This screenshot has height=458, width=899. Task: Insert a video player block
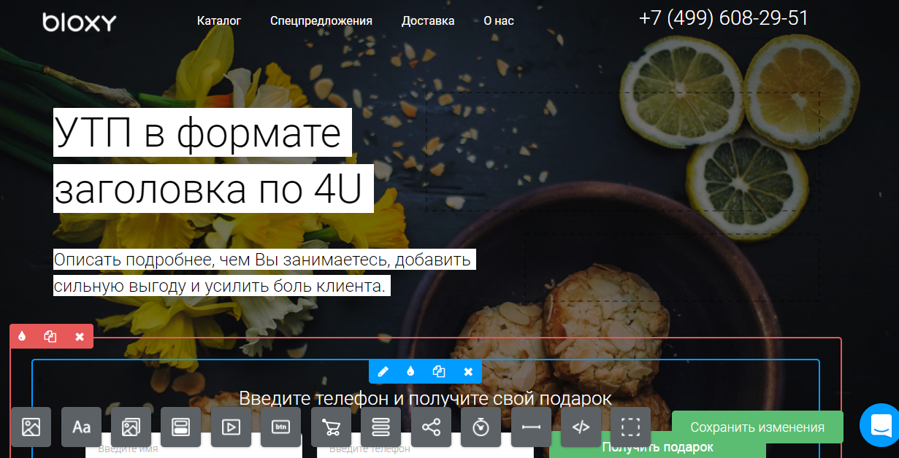click(231, 427)
